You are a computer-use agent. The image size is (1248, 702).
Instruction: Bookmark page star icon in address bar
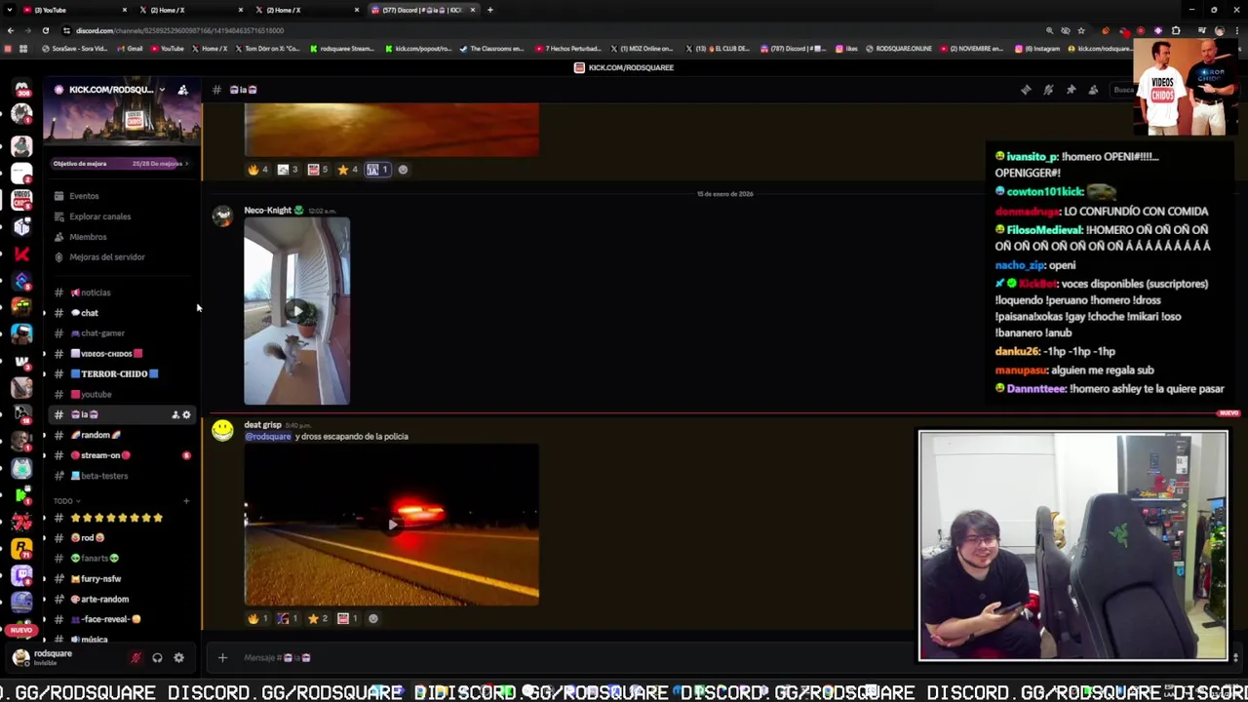pos(1081,30)
